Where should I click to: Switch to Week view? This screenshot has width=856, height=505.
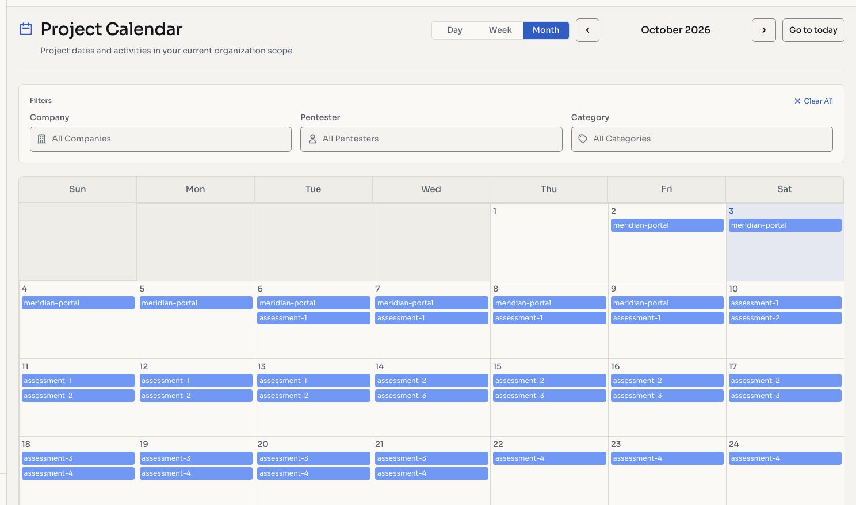[x=500, y=30]
